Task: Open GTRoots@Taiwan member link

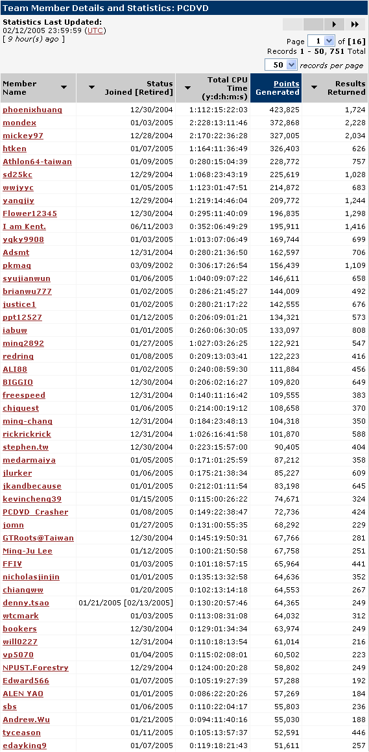Action: (38, 538)
